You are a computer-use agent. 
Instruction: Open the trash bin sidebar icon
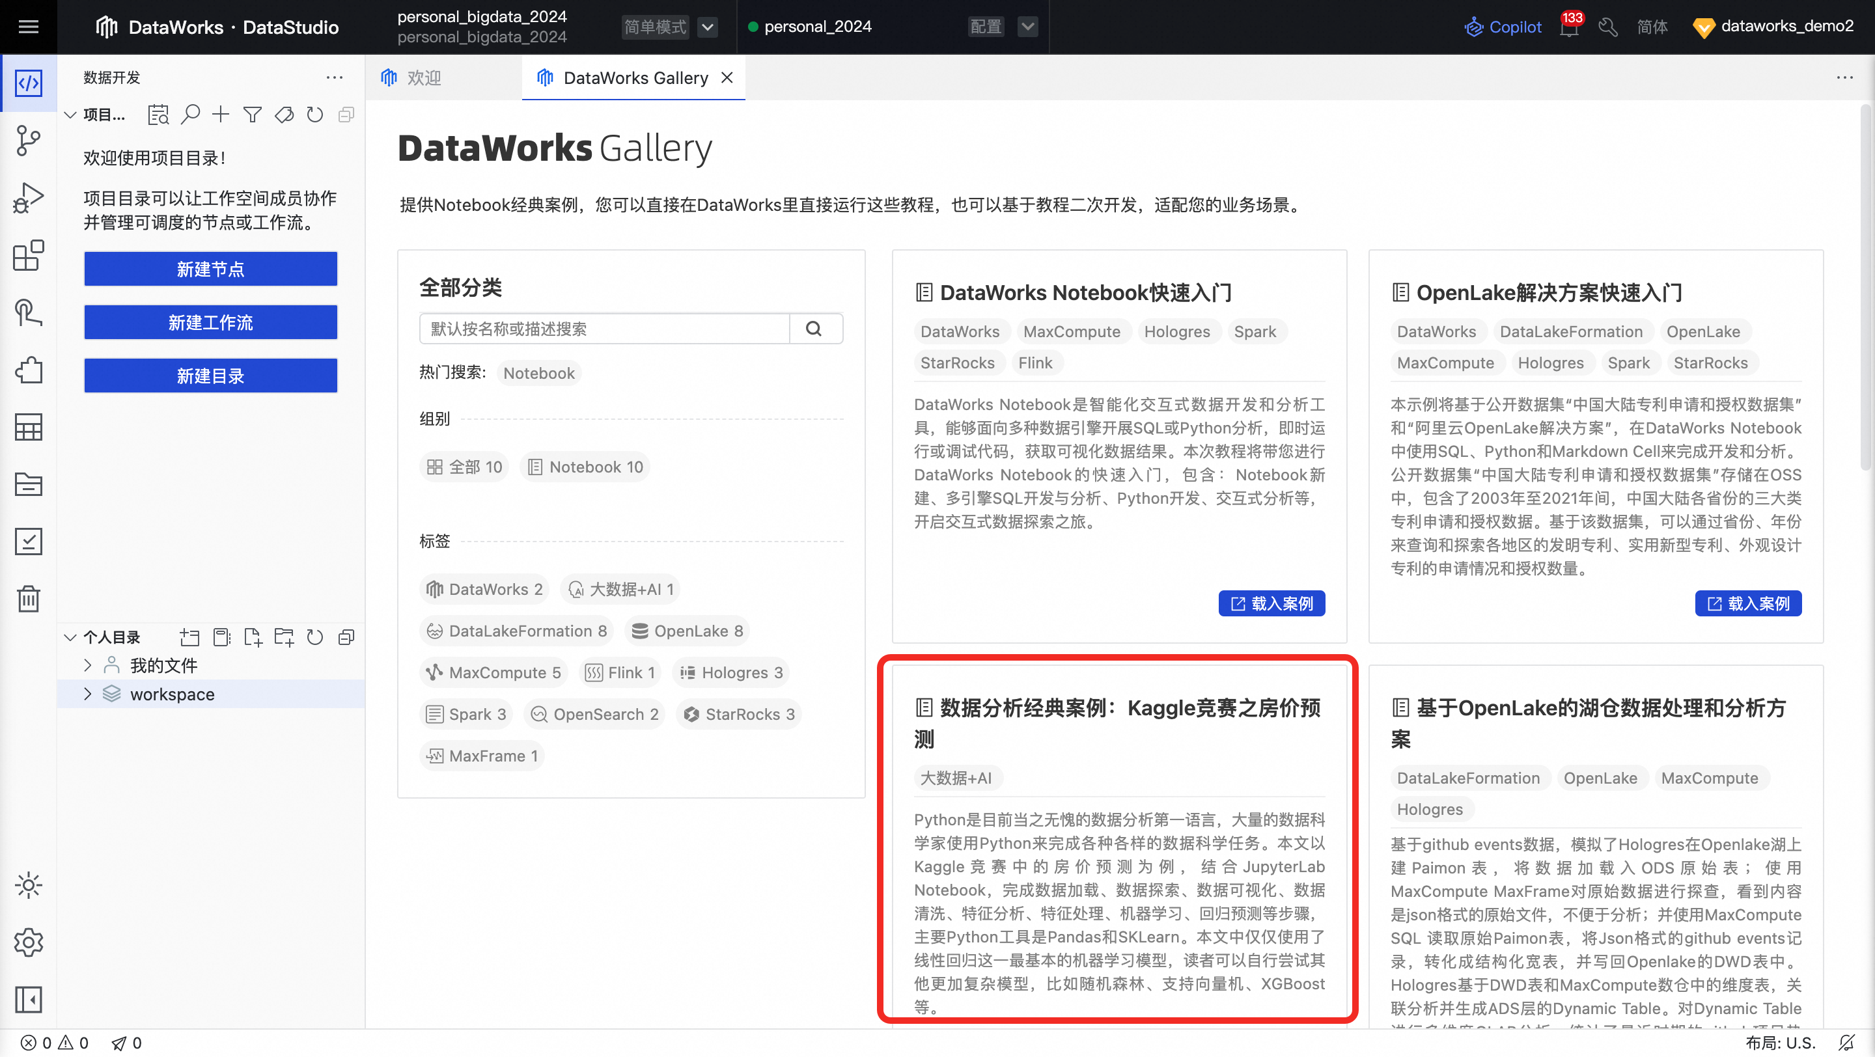tap(29, 598)
